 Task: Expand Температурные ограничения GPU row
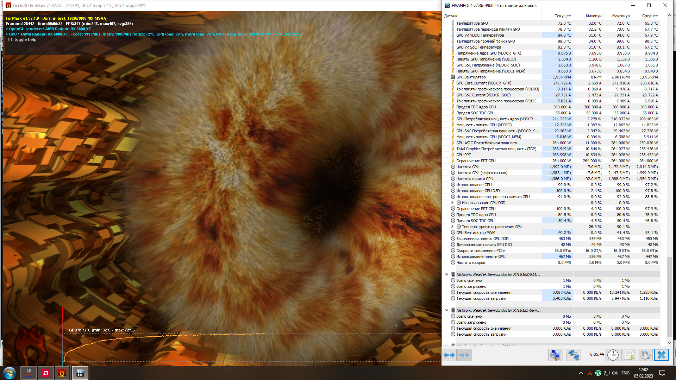click(x=452, y=227)
